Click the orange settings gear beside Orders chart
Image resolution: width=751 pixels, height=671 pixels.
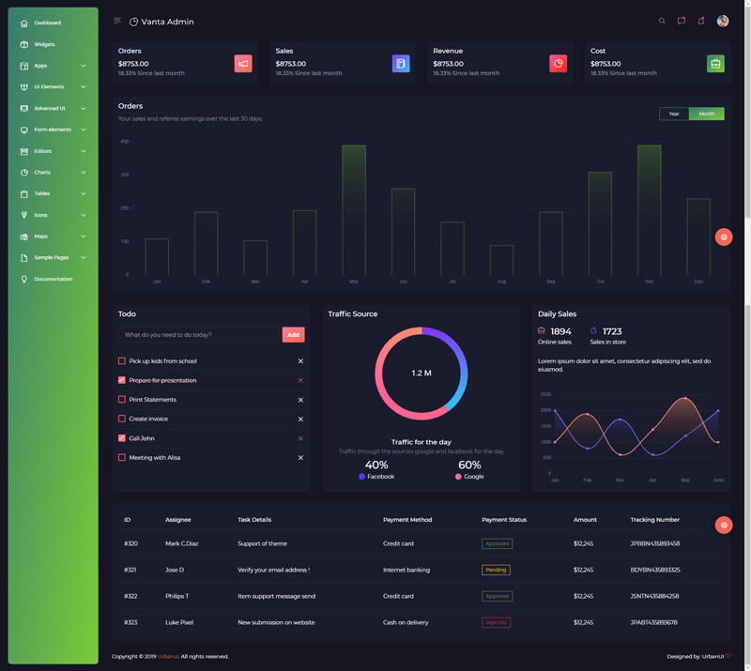point(723,236)
